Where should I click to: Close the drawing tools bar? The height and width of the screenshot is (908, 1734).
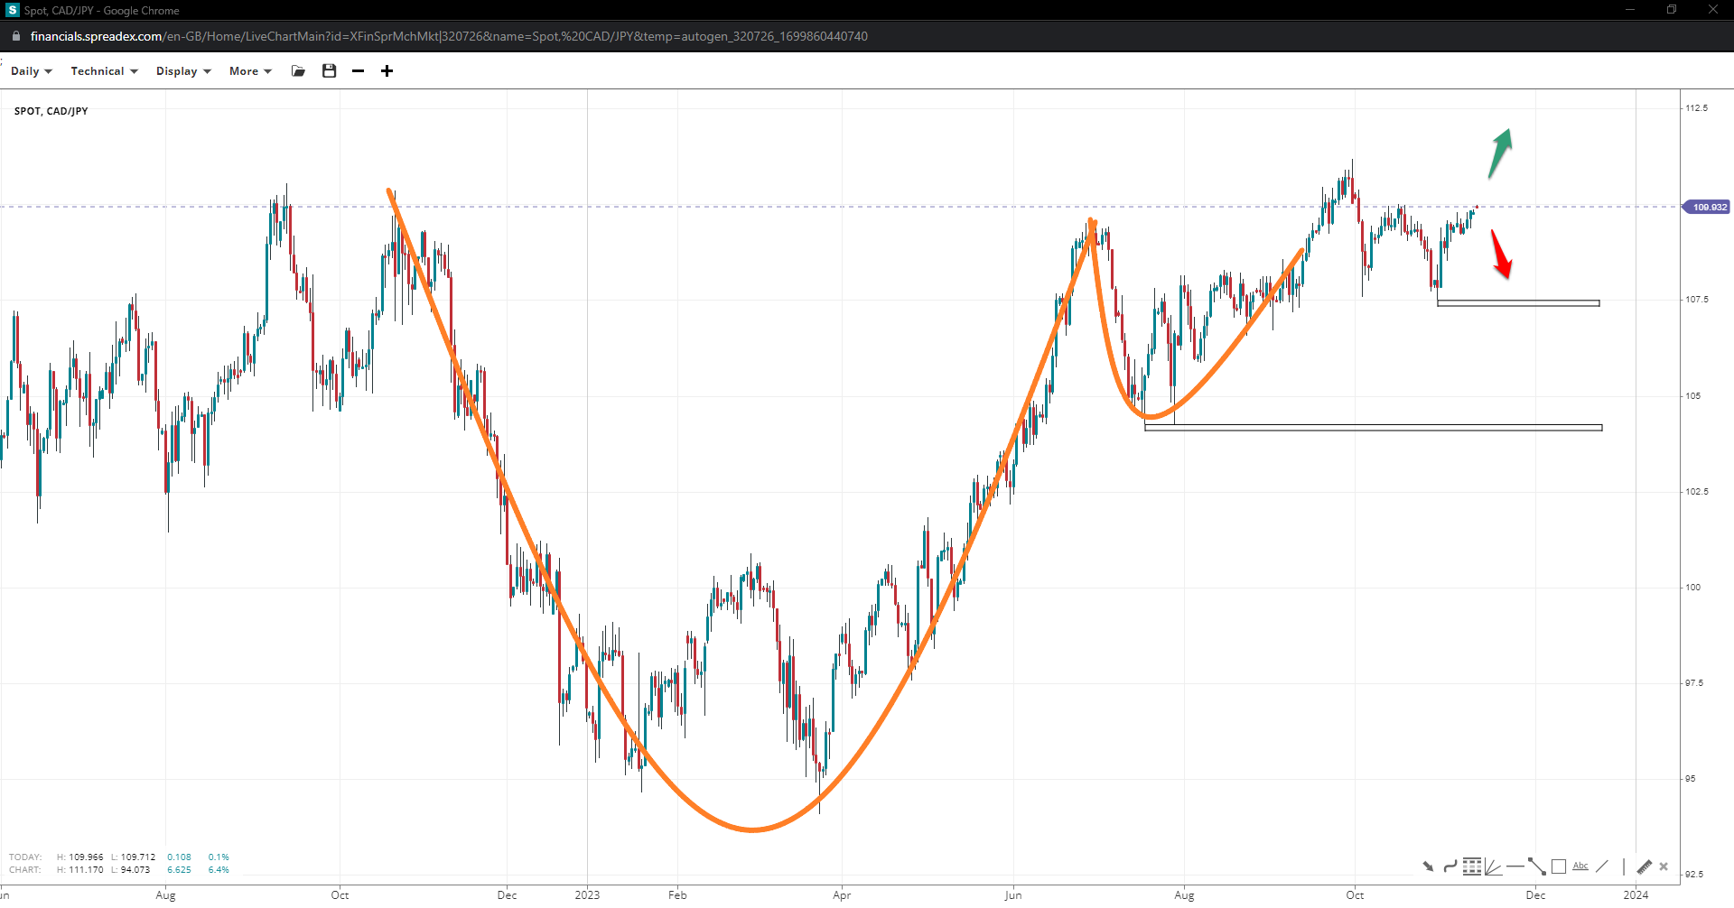1664,866
